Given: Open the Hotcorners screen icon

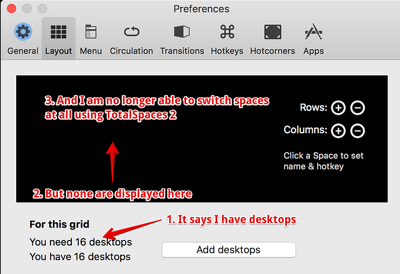Looking at the screenshot, I should [272, 32].
